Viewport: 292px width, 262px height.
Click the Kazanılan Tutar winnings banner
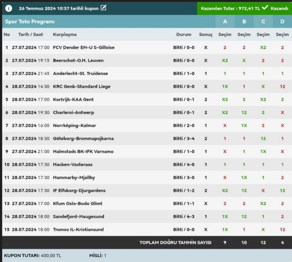(230, 9)
